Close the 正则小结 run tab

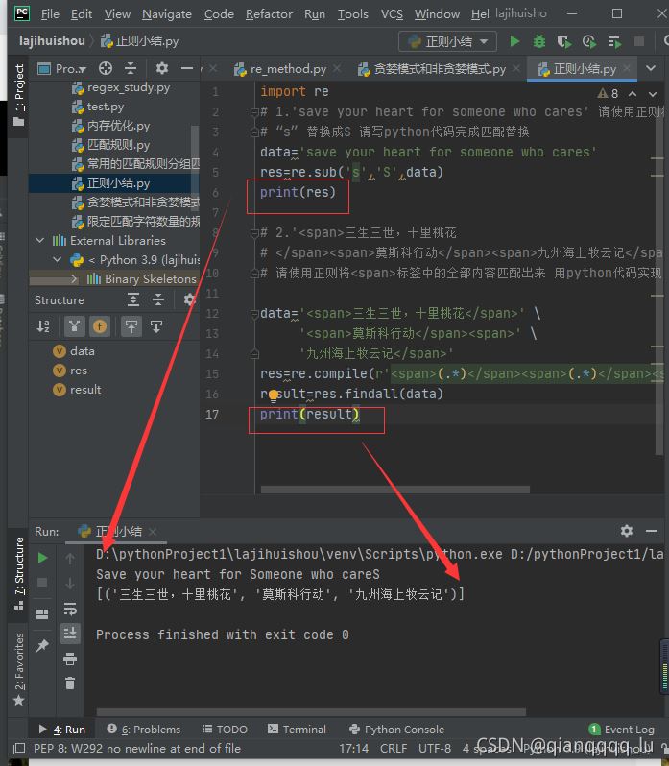click(153, 531)
